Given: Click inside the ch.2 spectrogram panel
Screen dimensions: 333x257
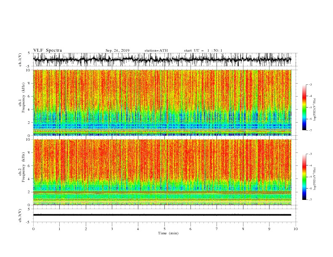Looking at the screenshot, I should [162, 172].
